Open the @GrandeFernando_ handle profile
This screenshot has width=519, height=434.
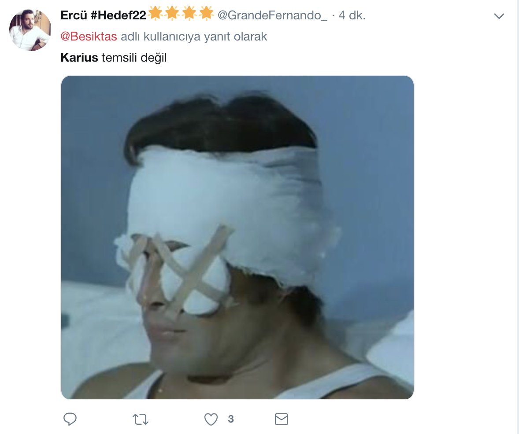(x=273, y=15)
